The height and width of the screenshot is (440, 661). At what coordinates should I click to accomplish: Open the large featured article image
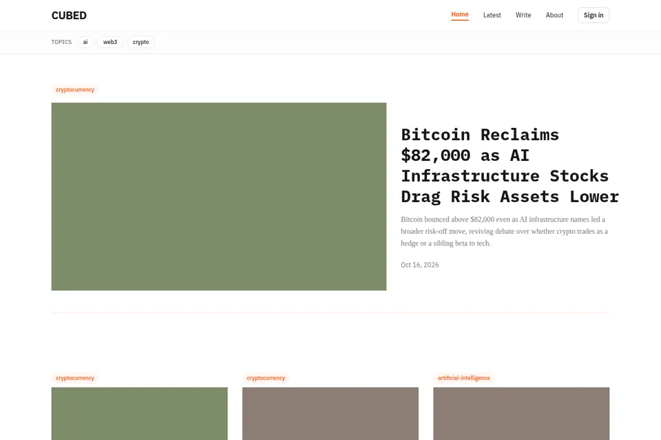tap(219, 196)
